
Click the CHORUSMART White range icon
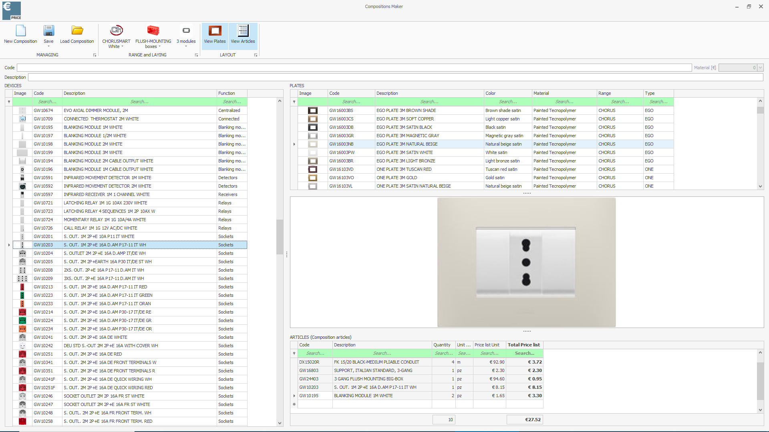click(116, 30)
